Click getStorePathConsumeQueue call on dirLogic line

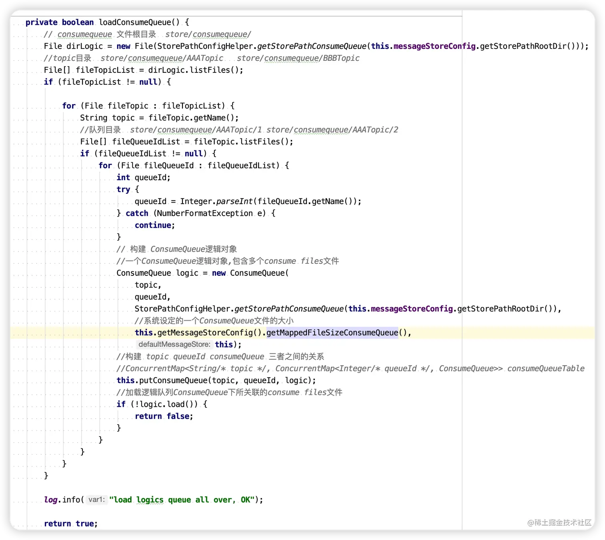coord(312,46)
